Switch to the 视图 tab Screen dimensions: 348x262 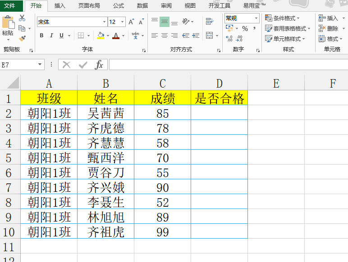pyautogui.click(x=190, y=6)
